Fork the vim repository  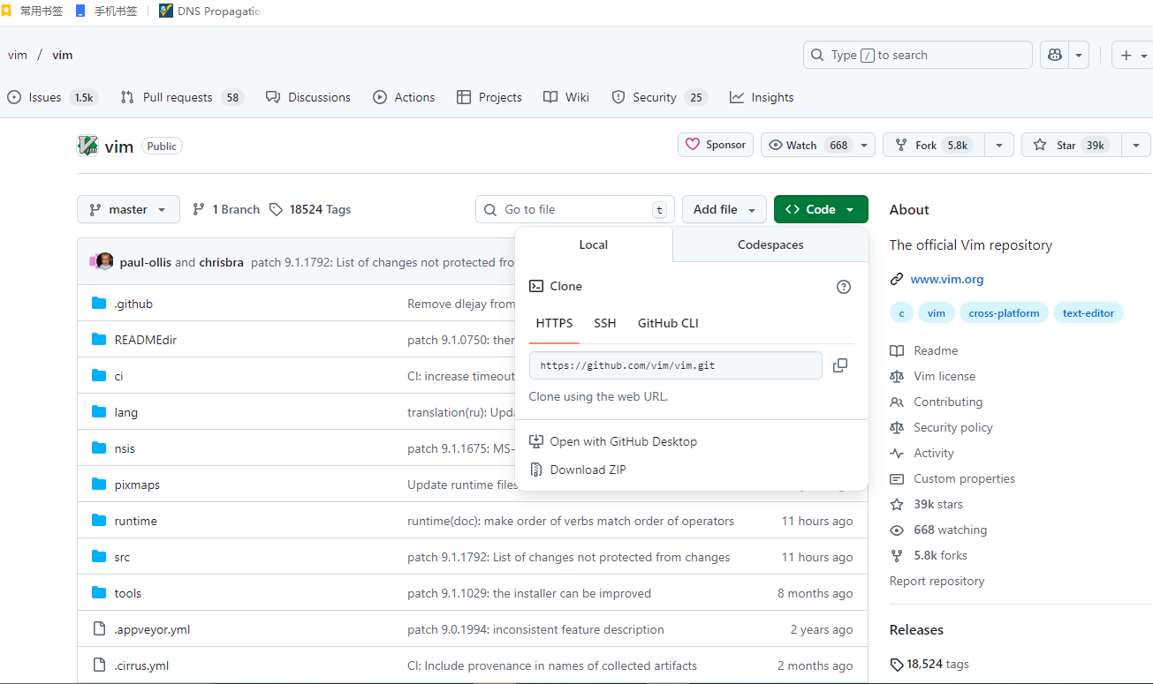[x=934, y=145]
